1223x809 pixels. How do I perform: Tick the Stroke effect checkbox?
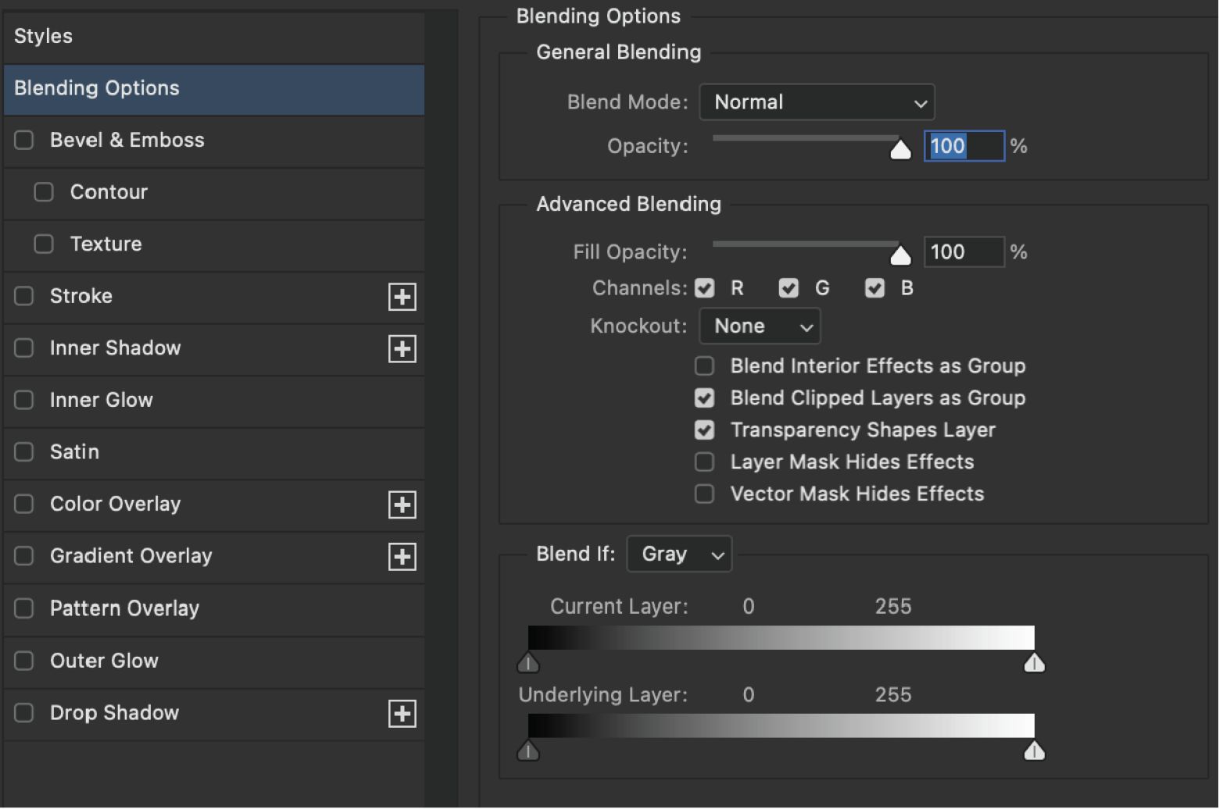(x=24, y=296)
